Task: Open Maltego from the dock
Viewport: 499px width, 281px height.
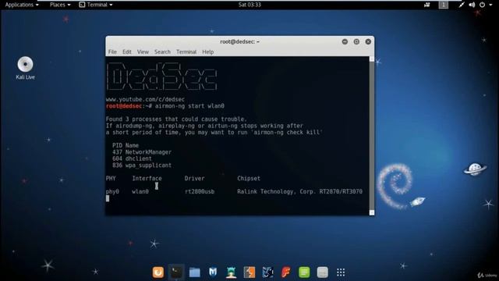Action: click(x=267, y=272)
